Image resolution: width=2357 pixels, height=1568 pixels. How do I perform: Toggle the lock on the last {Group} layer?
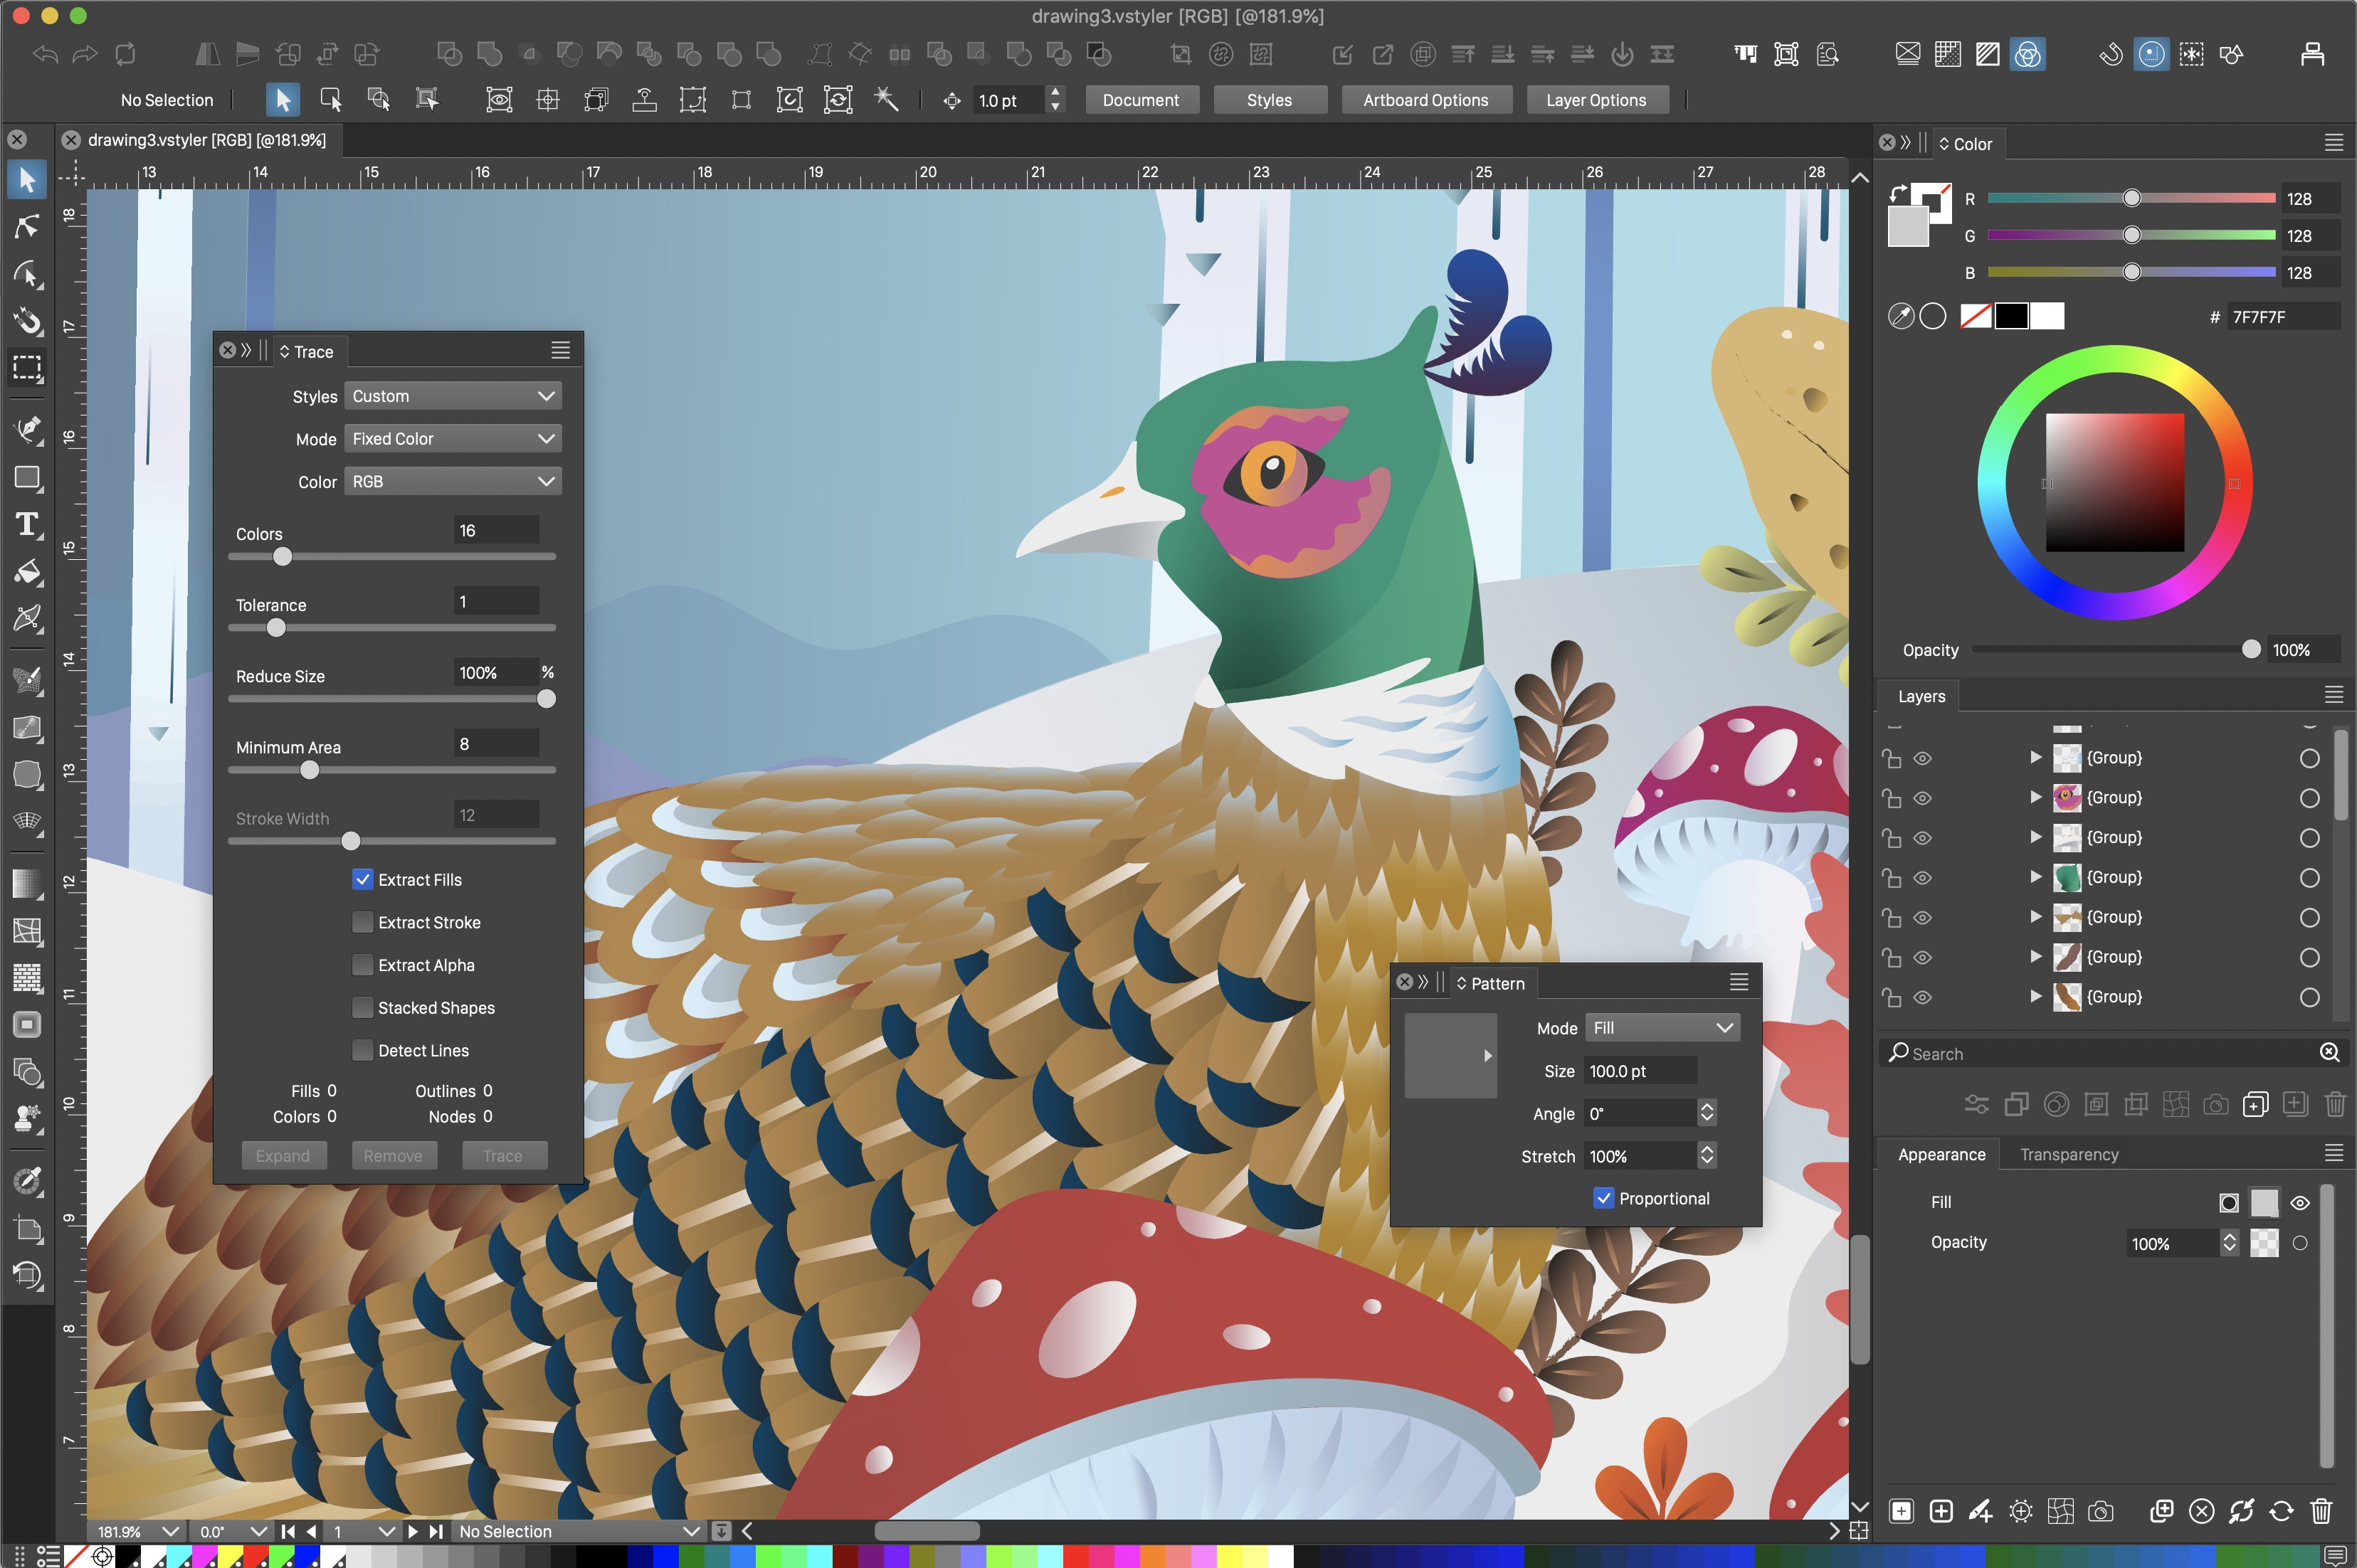[1891, 997]
